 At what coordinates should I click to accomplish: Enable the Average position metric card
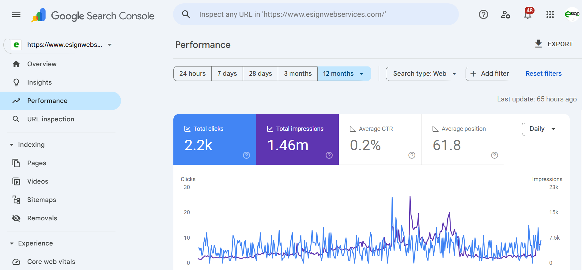pyautogui.click(x=463, y=139)
